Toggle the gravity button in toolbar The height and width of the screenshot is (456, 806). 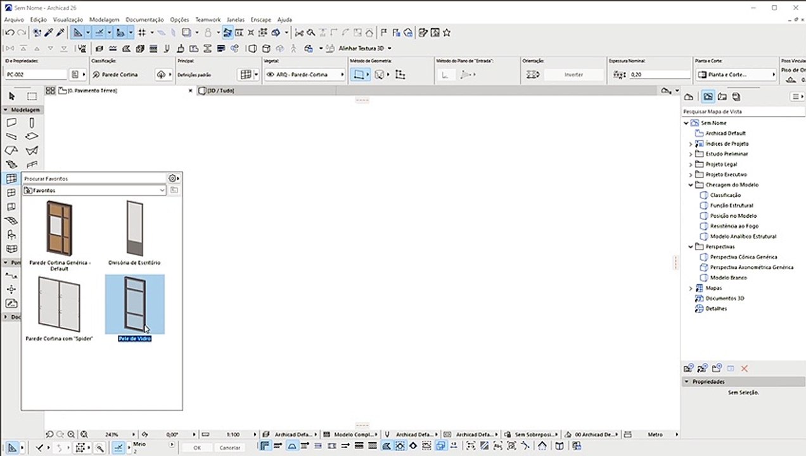point(208,32)
